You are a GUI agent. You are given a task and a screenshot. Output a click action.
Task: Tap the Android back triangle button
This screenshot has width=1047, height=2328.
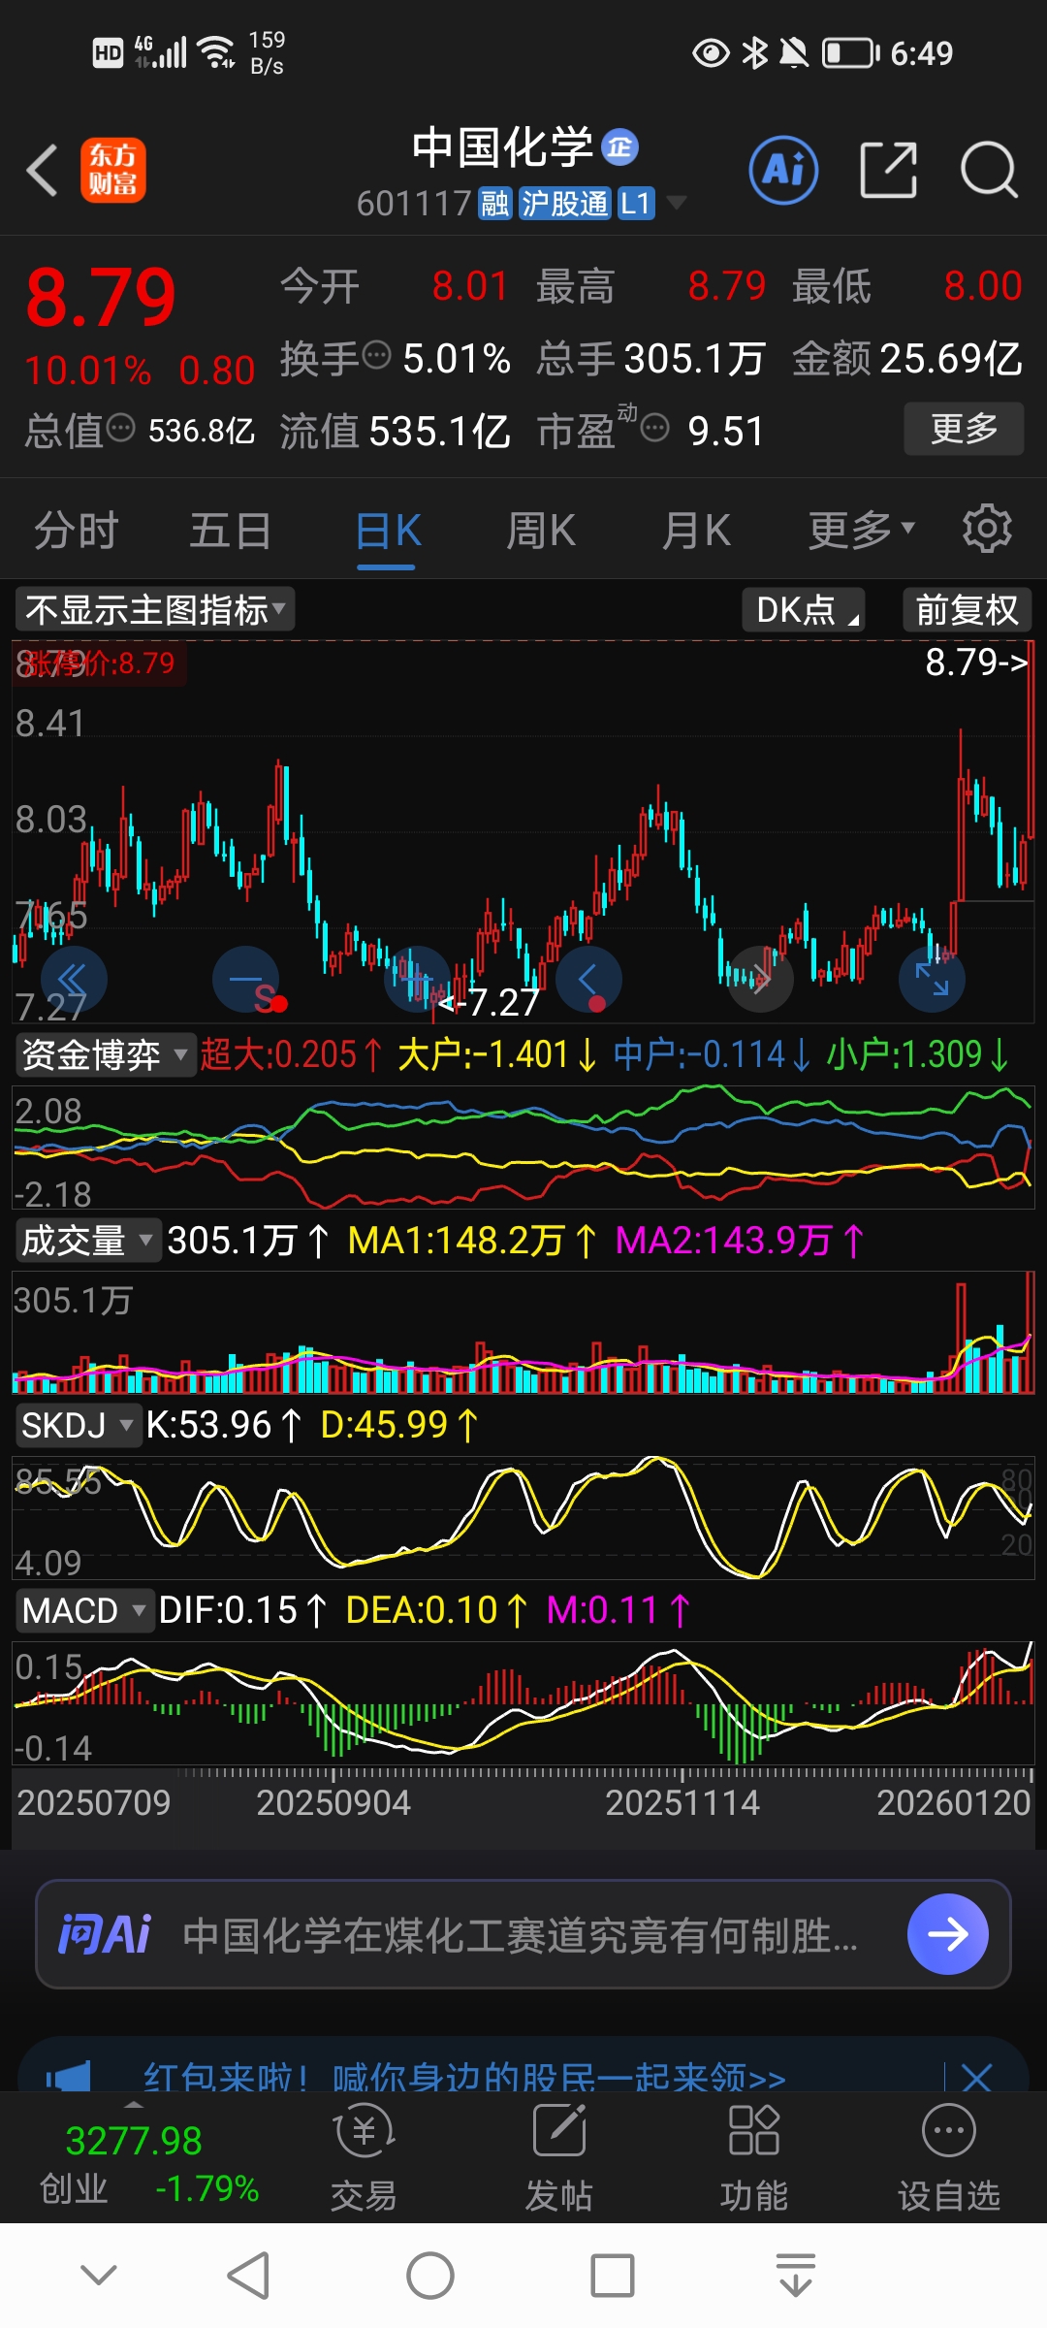[x=248, y=2275]
